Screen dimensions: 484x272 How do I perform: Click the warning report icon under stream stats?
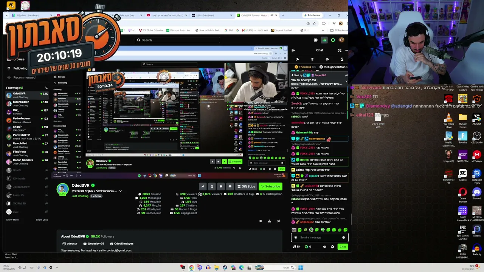[269, 221]
